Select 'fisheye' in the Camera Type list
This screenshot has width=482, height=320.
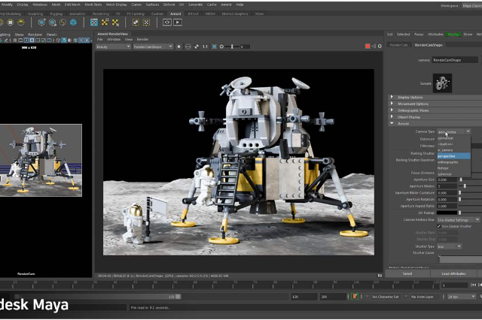pyautogui.click(x=446, y=168)
